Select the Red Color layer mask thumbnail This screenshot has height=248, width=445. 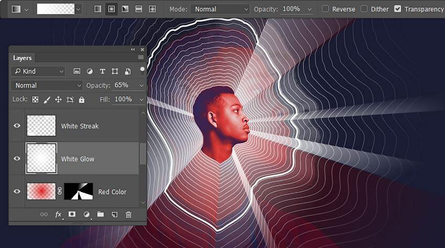tap(79, 191)
